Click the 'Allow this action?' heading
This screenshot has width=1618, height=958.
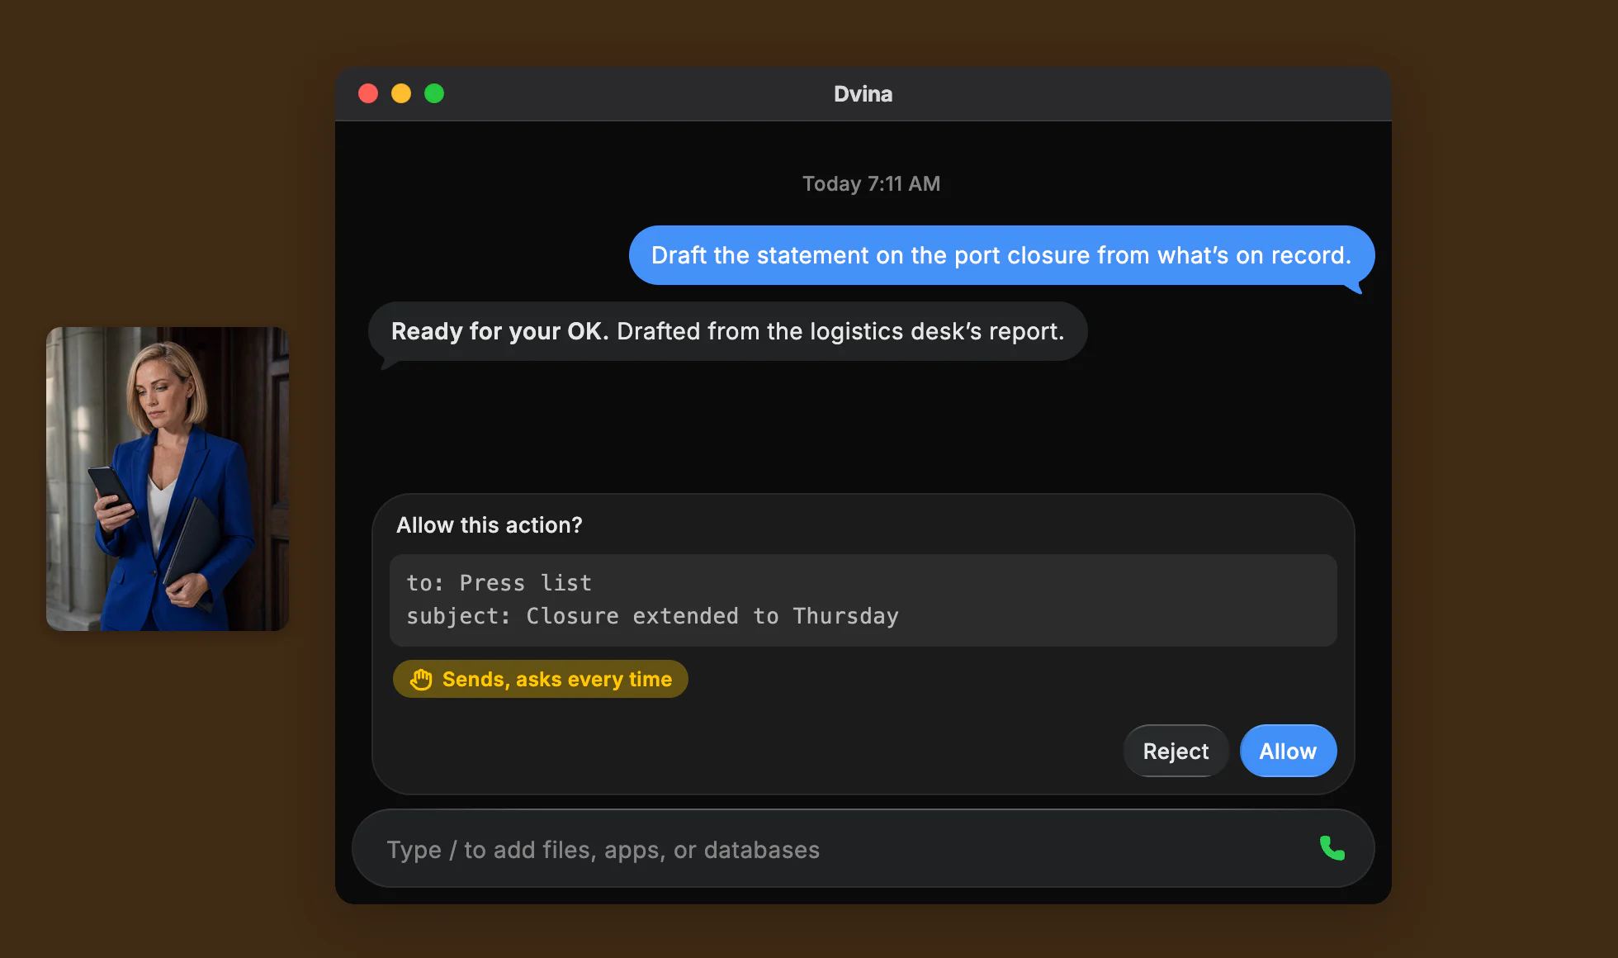click(x=489, y=525)
